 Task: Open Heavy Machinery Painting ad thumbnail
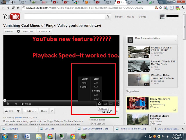(x=137, y=104)
